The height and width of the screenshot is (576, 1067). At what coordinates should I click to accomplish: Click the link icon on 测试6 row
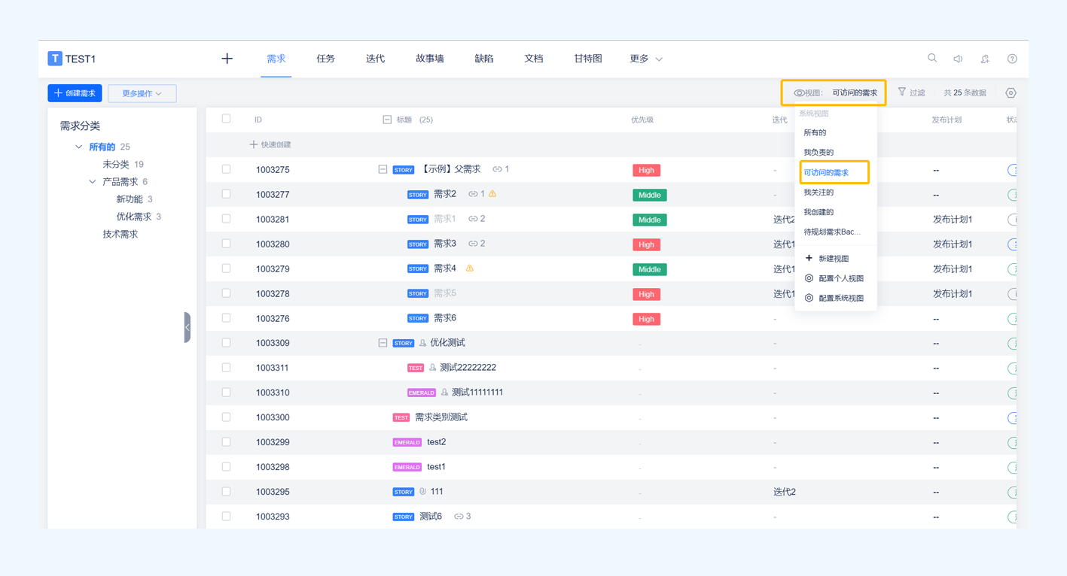pyautogui.click(x=459, y=517)
